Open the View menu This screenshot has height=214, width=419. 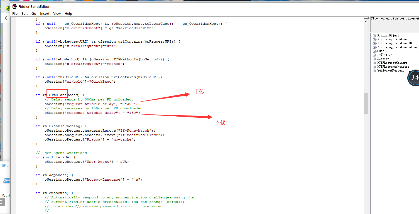[57, 14]
